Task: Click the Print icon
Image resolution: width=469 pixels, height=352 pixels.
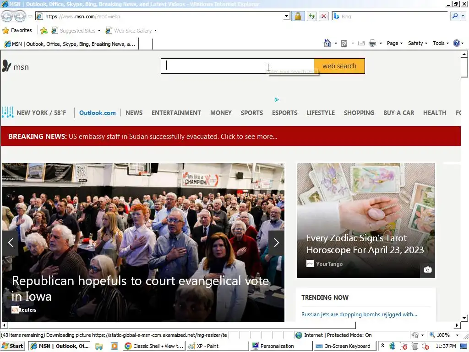Action: click(x=372, y=44)
